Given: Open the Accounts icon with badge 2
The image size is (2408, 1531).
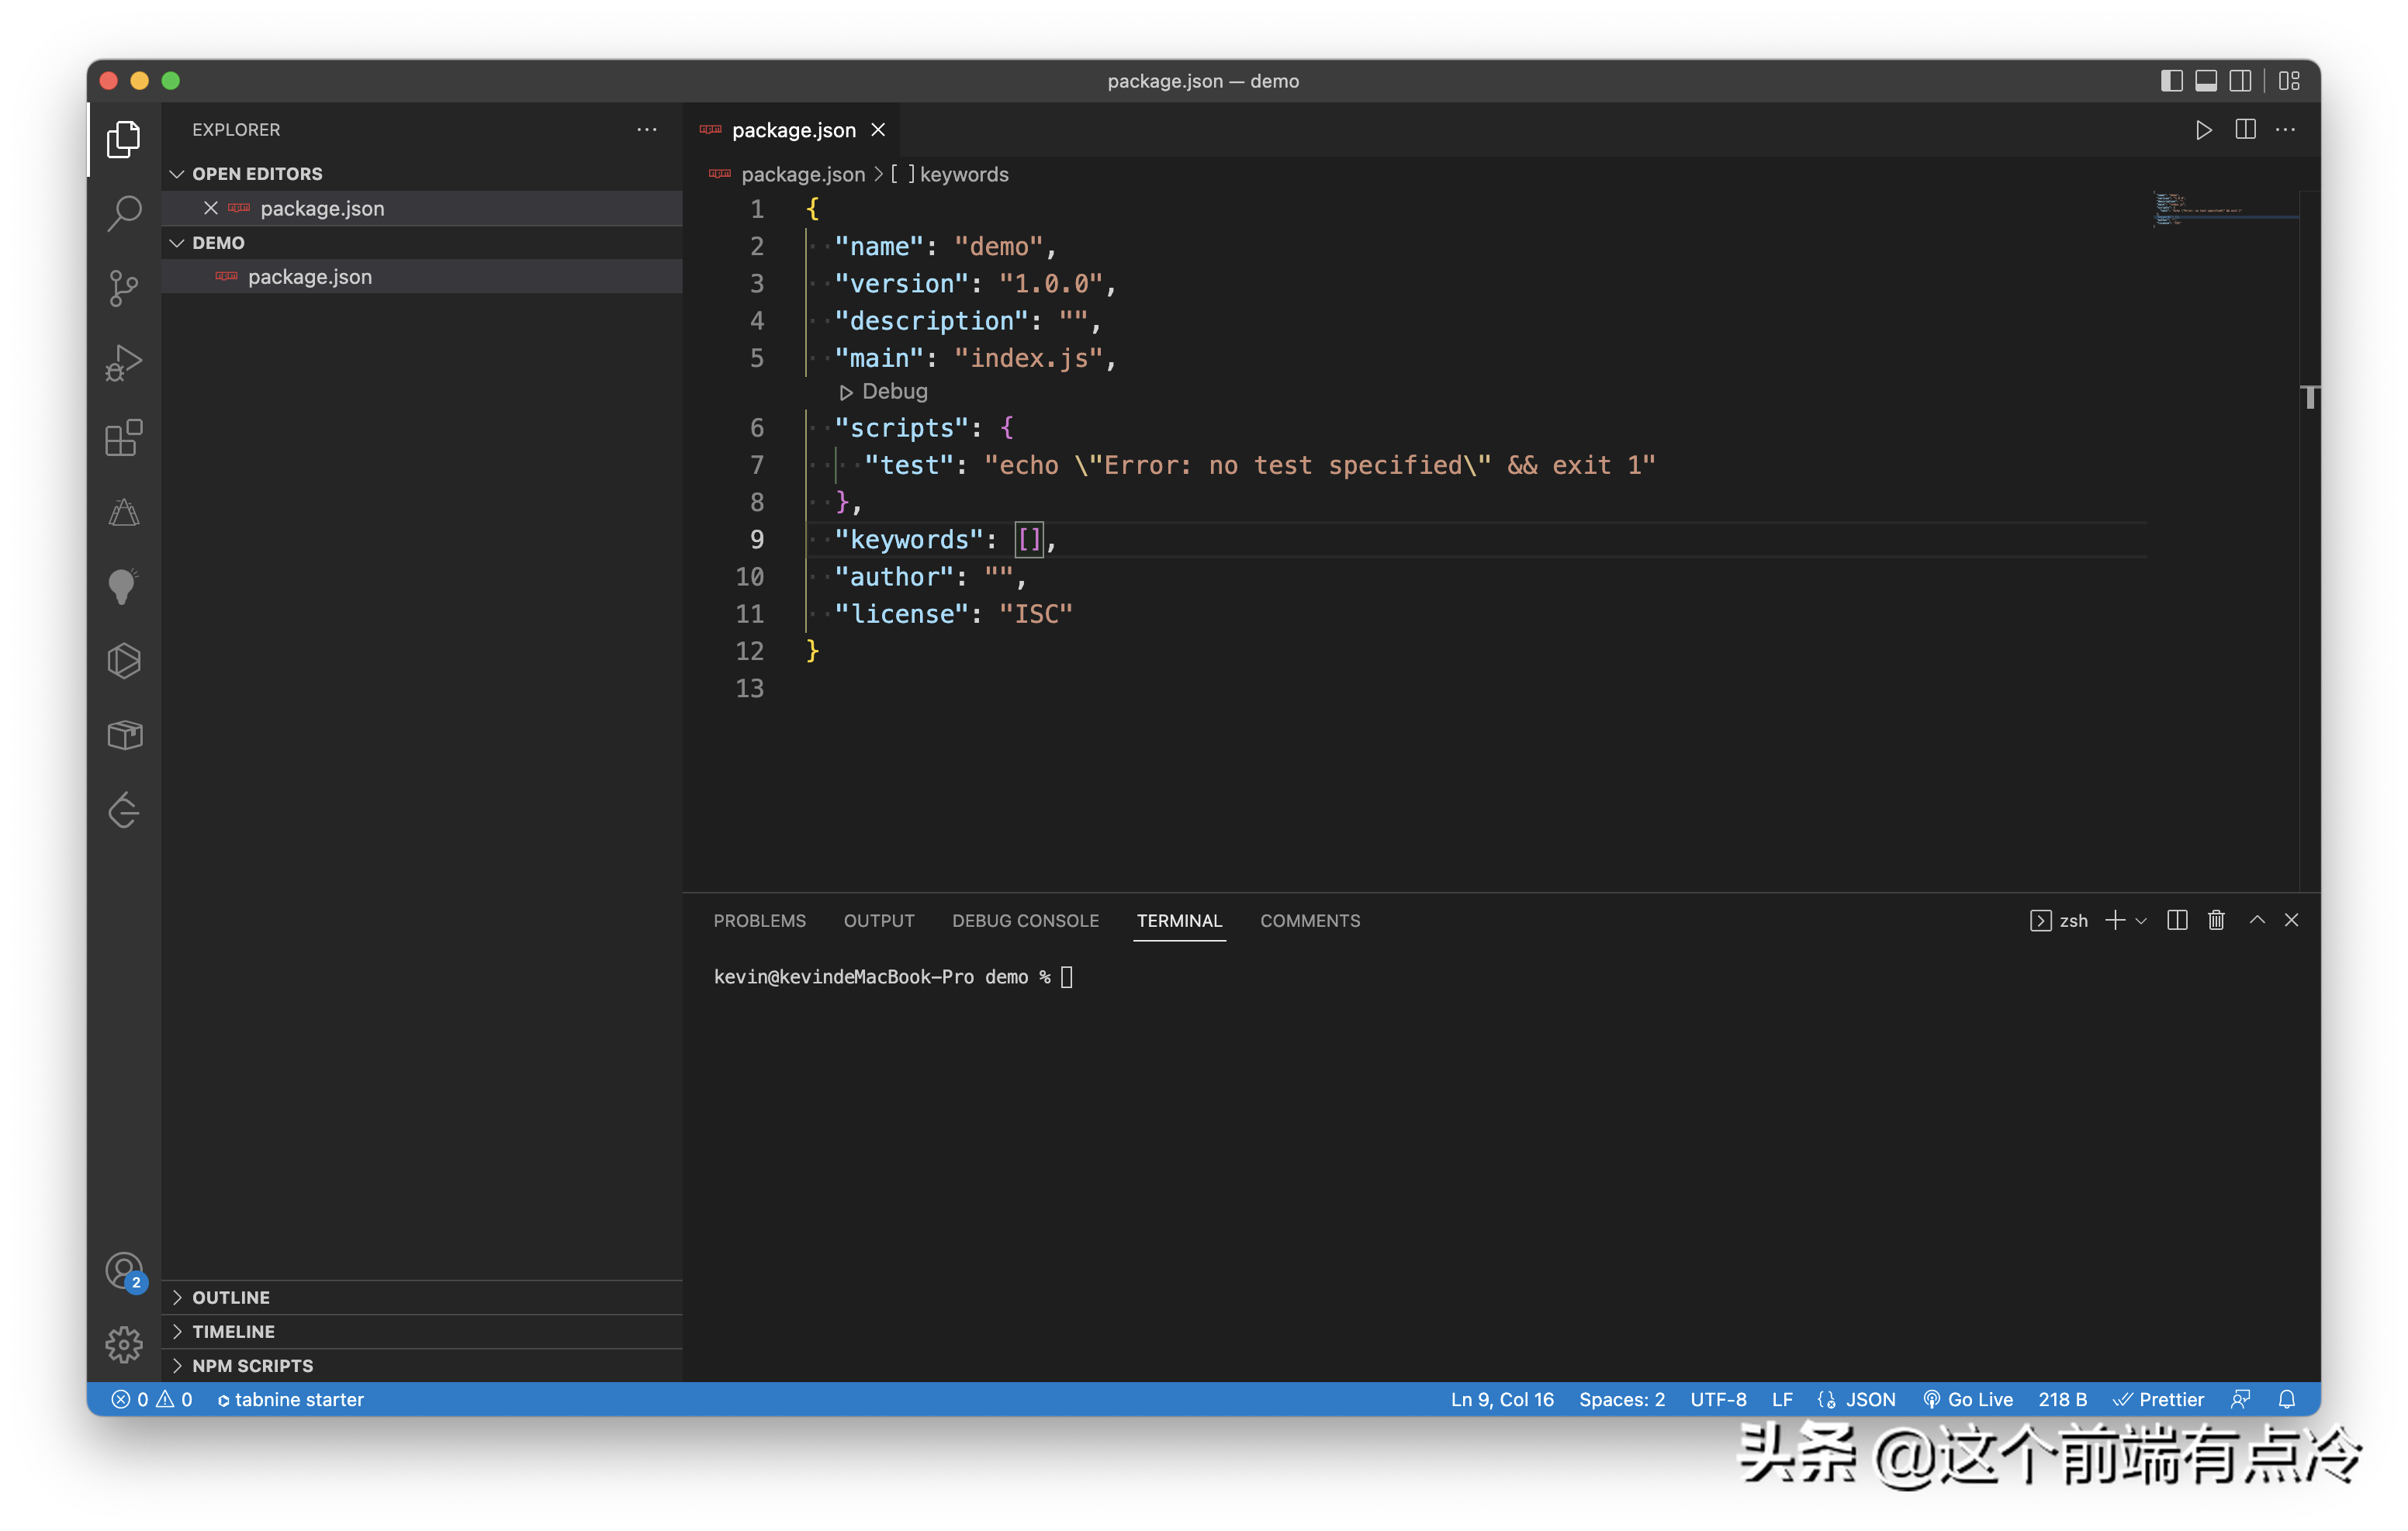Looking at the screenshot, I should 124,1271.
